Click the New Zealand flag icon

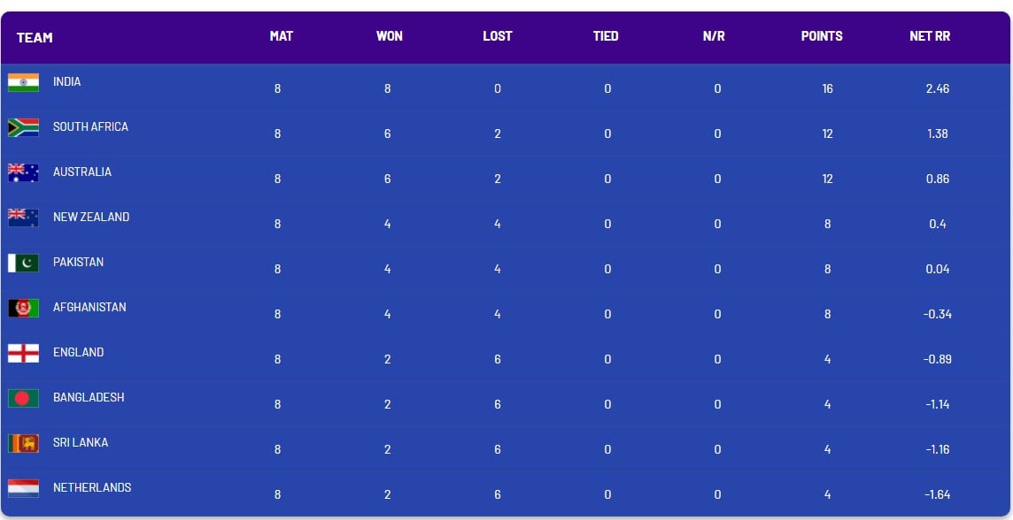click(x=23, y=218)
